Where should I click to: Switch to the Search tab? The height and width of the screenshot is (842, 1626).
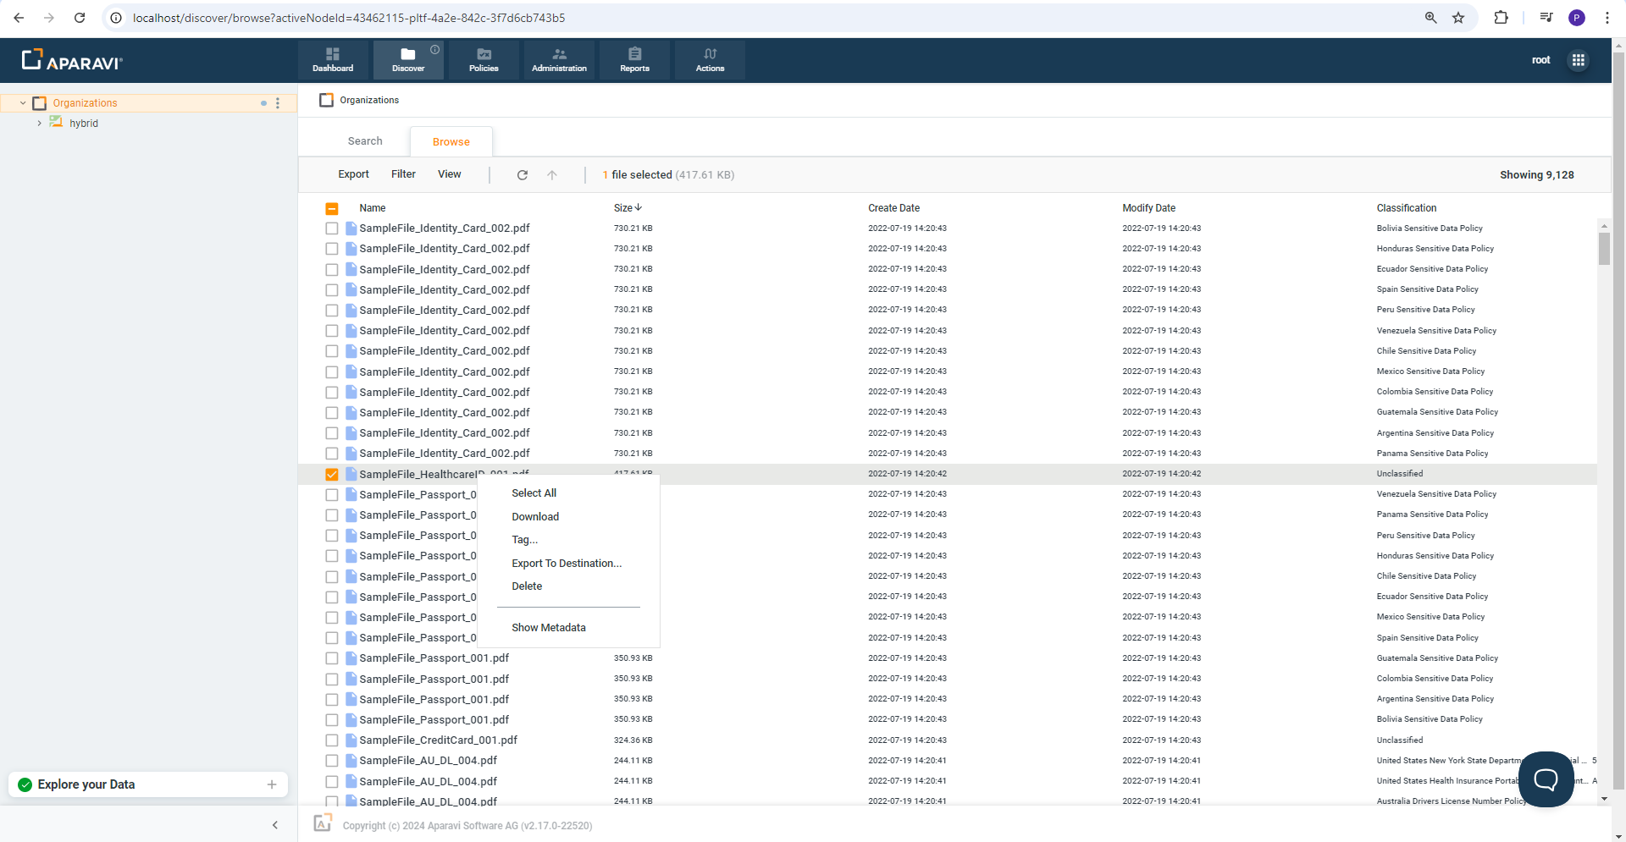(365, 141)
